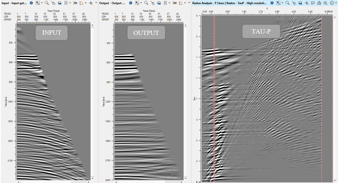Click comment bubble icon in Radon Analysis toolbar

point(313,3)
